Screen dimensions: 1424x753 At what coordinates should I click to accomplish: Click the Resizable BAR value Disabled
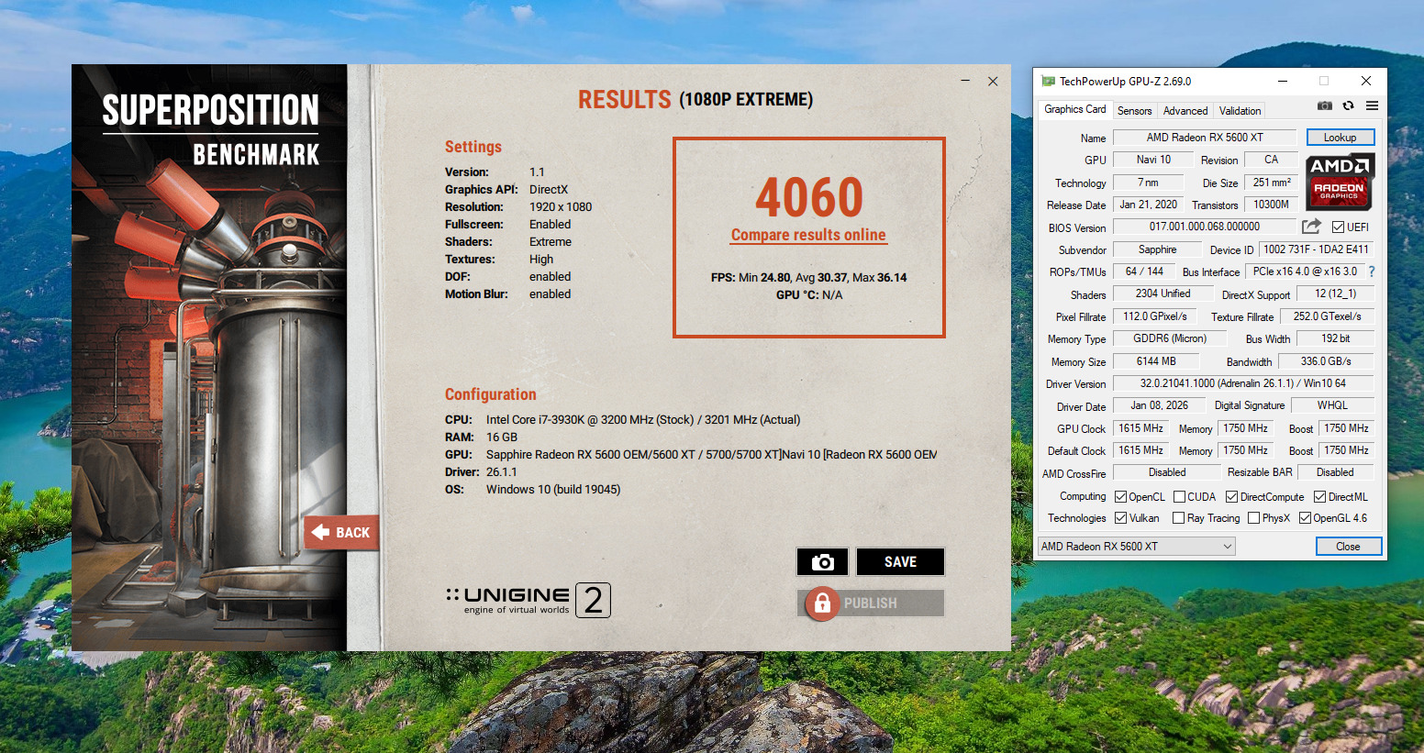click(1335, 472)
